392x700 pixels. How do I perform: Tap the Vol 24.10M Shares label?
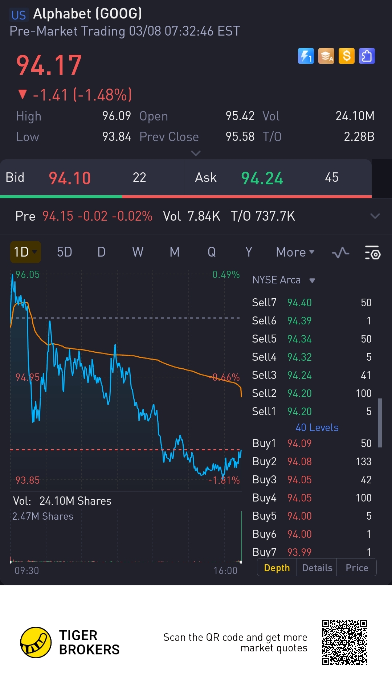[62, 501]
